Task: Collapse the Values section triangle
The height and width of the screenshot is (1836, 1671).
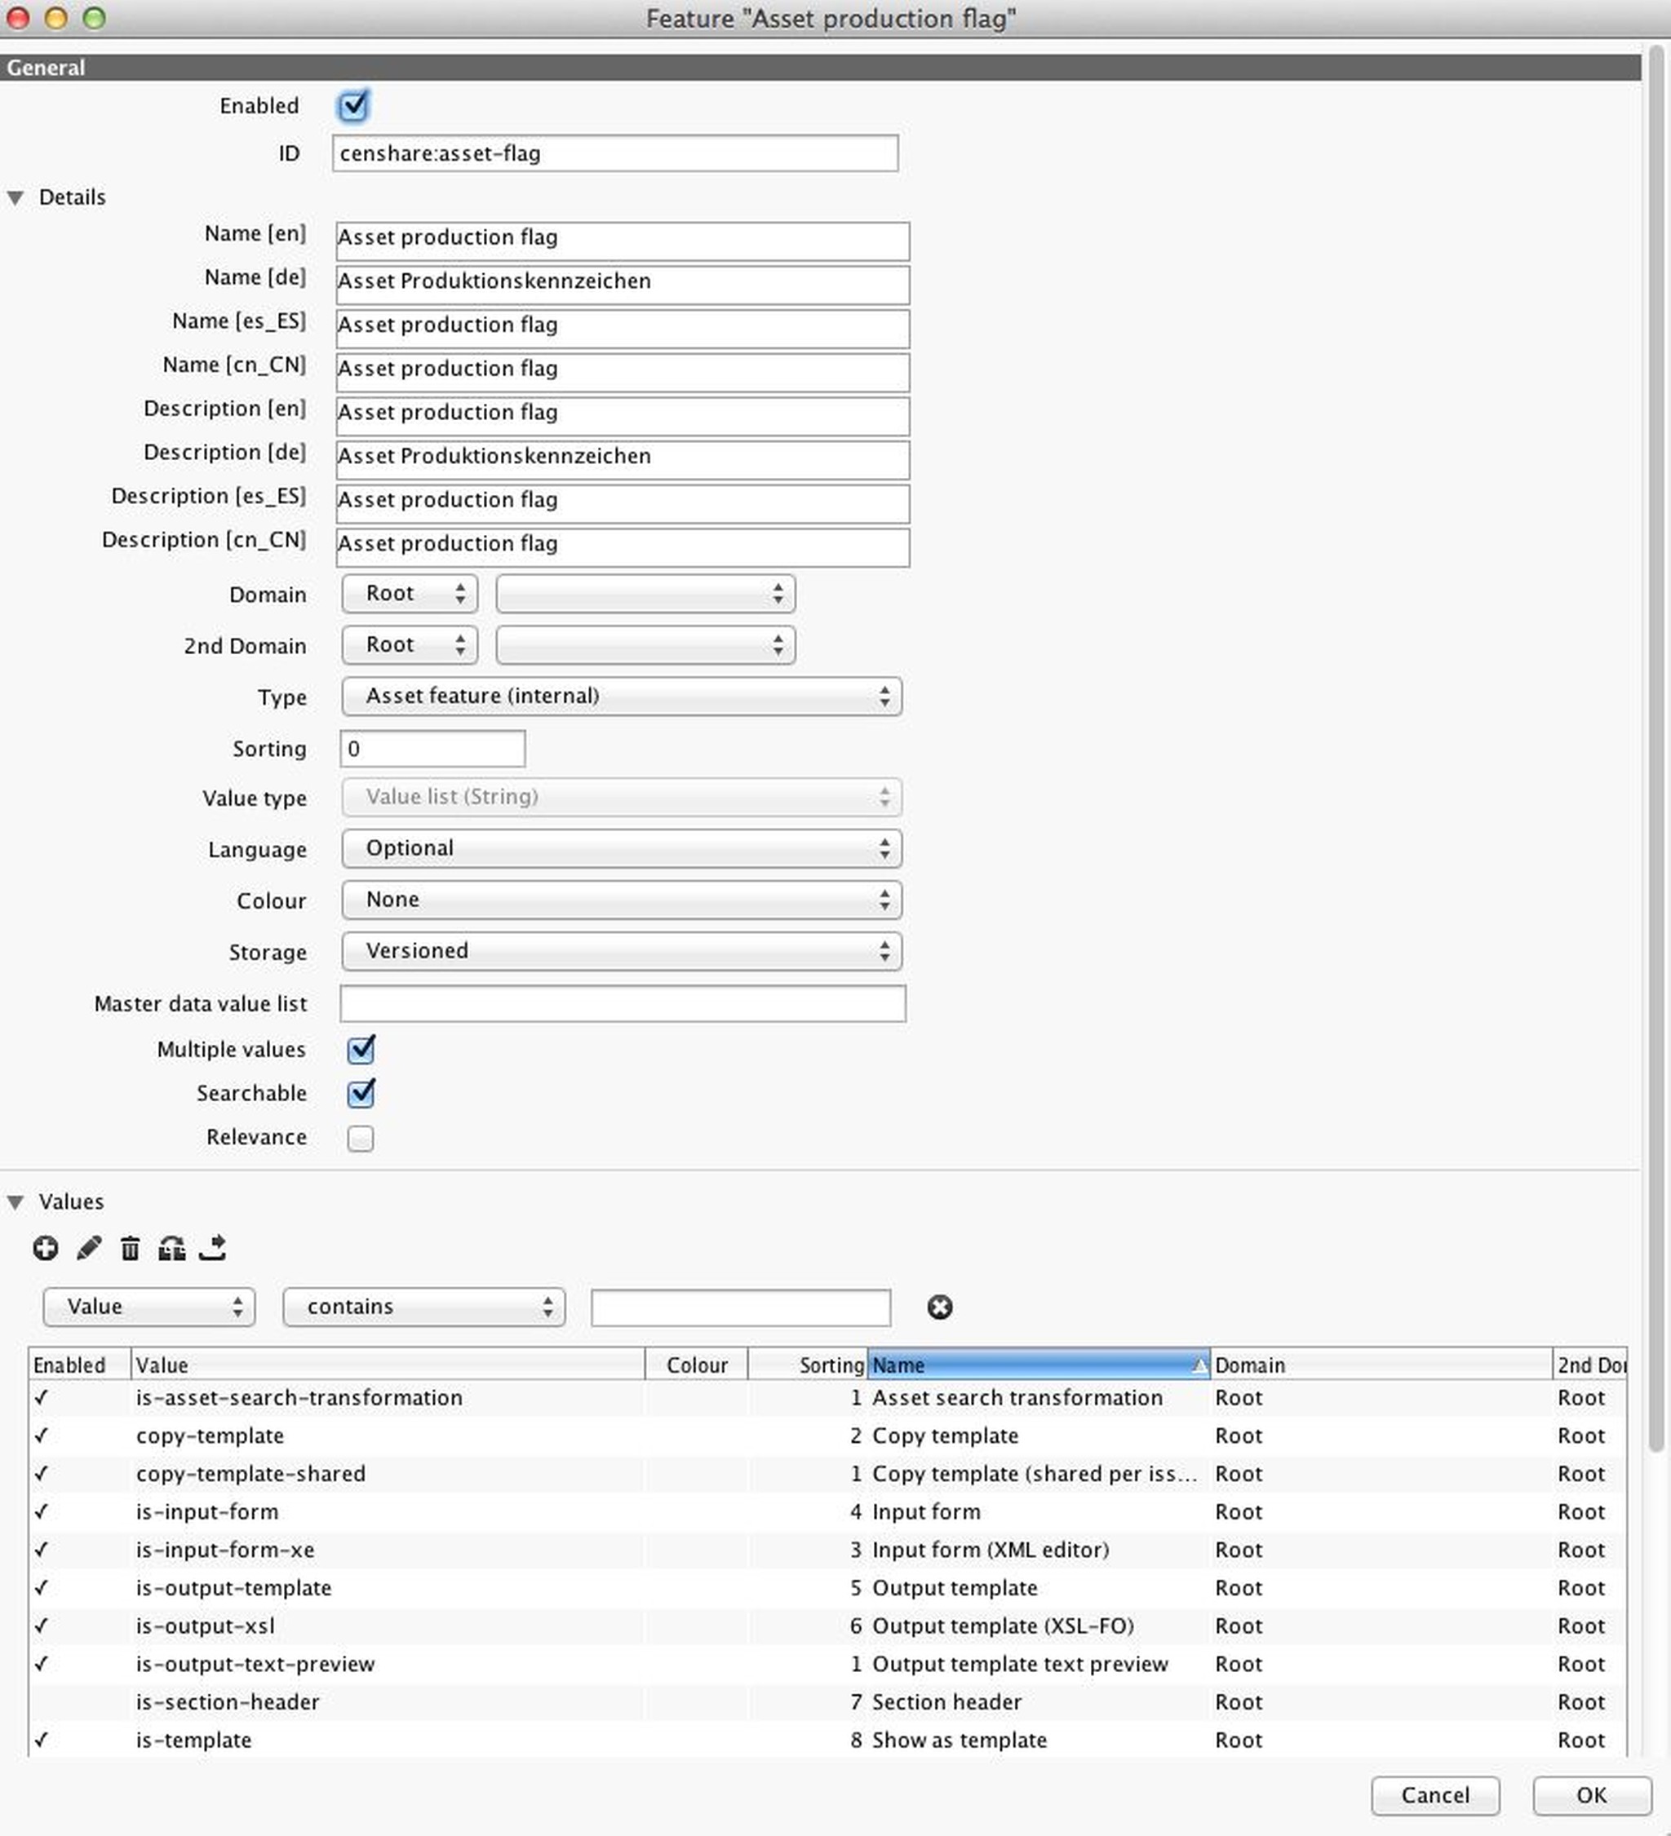Action: click(16, 1202)
